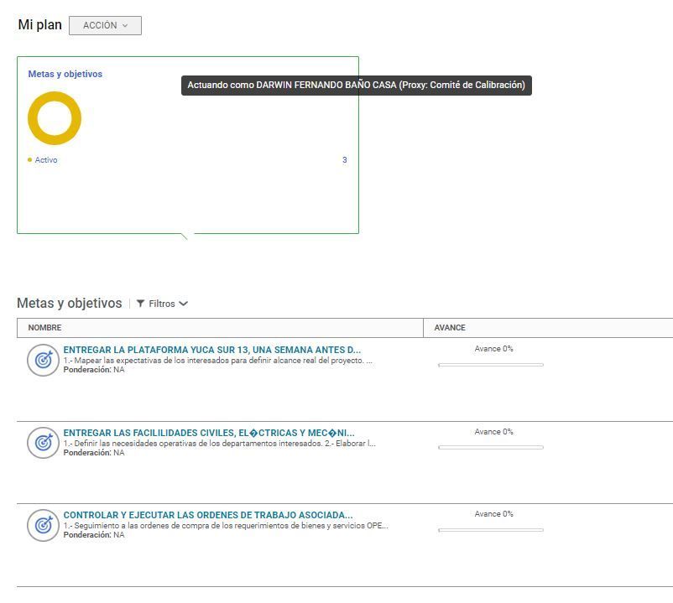Click progress bar of Facilidades Civiles goal
673x603 pixels.
pos(491,447)
